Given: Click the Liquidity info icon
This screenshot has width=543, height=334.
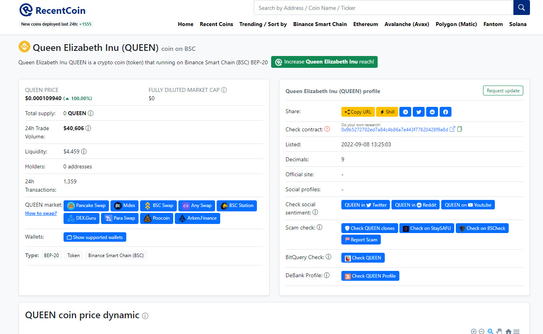Looking at the screenshot, I should (x=84, y=151).
